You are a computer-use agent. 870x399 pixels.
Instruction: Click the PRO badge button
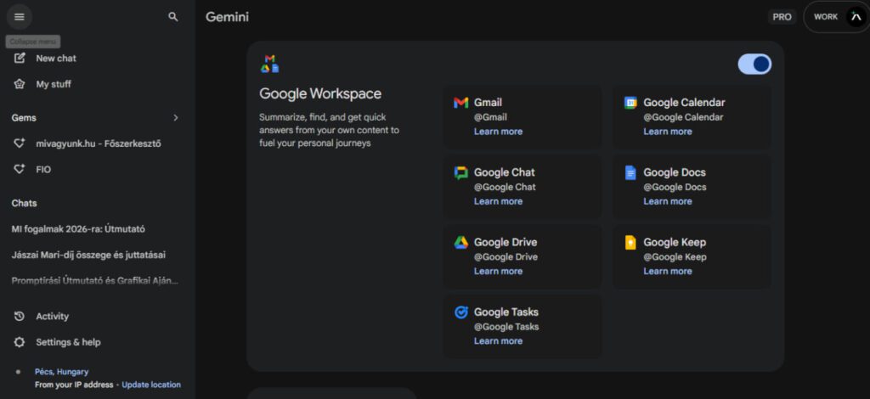click(782, 17)
